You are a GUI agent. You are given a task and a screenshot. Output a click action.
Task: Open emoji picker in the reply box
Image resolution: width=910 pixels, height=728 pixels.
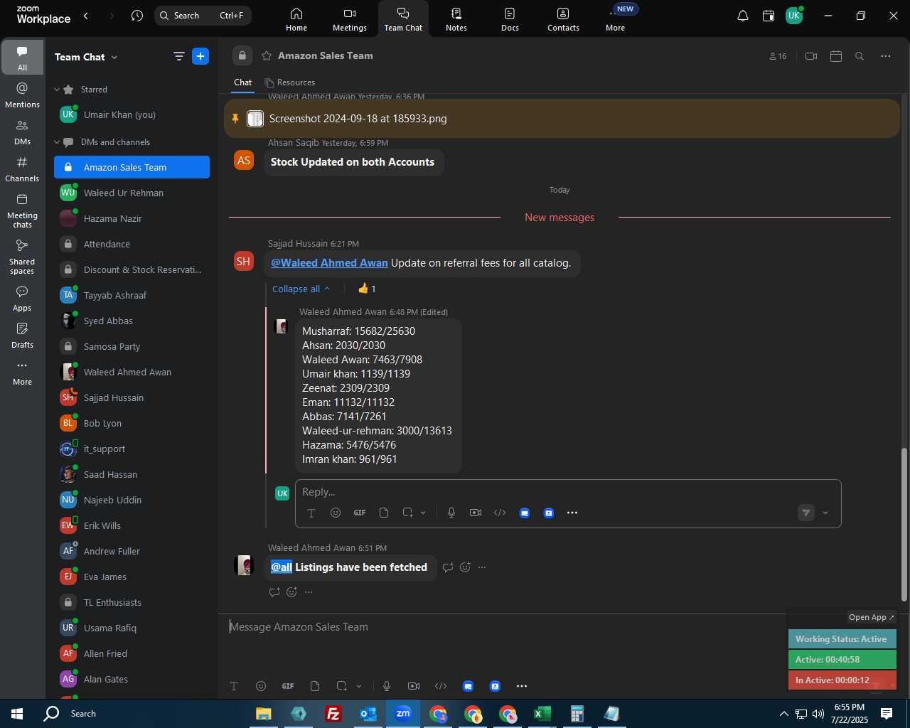coord(336,513)
